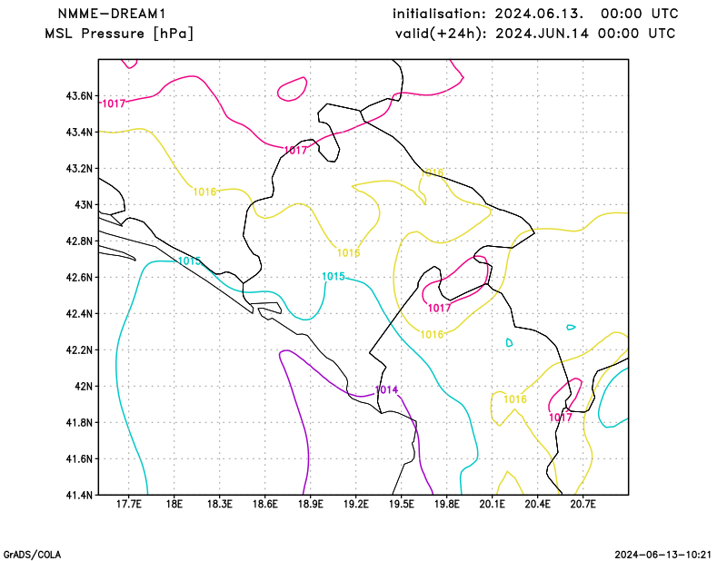The height and width of the screenshot is (561, 727).
Task: Click the NMME-DREAM1 model title
Action: point(112,14)
